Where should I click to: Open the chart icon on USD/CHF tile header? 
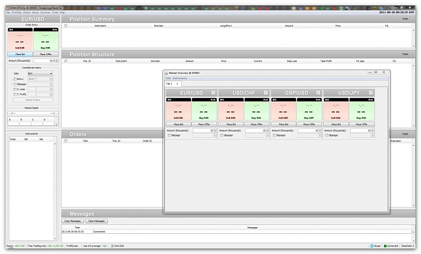pos(265,93)
